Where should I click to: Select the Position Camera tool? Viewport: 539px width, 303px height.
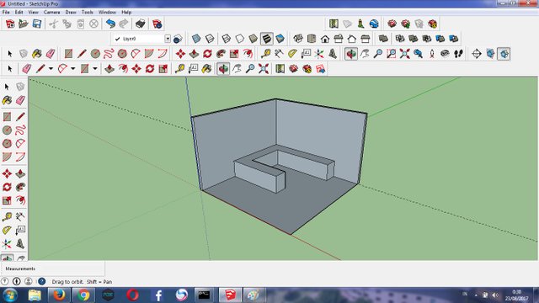tap(432, 54)
